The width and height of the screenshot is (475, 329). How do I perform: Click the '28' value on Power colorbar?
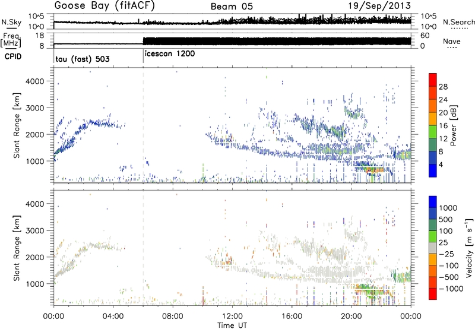443,87
